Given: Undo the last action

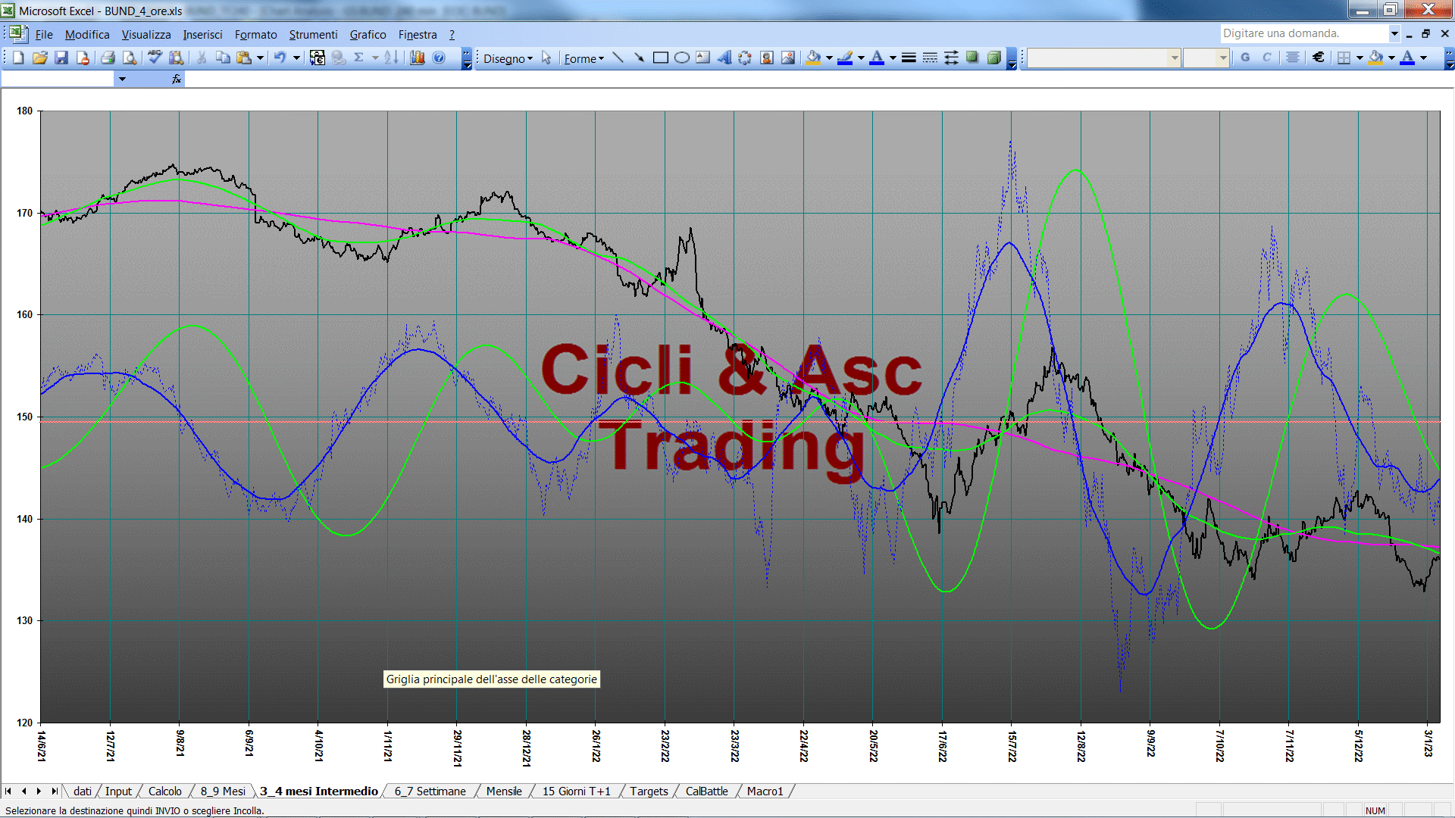Looking at the screenshot, I should pyautogui.click(x=280, y=58).
